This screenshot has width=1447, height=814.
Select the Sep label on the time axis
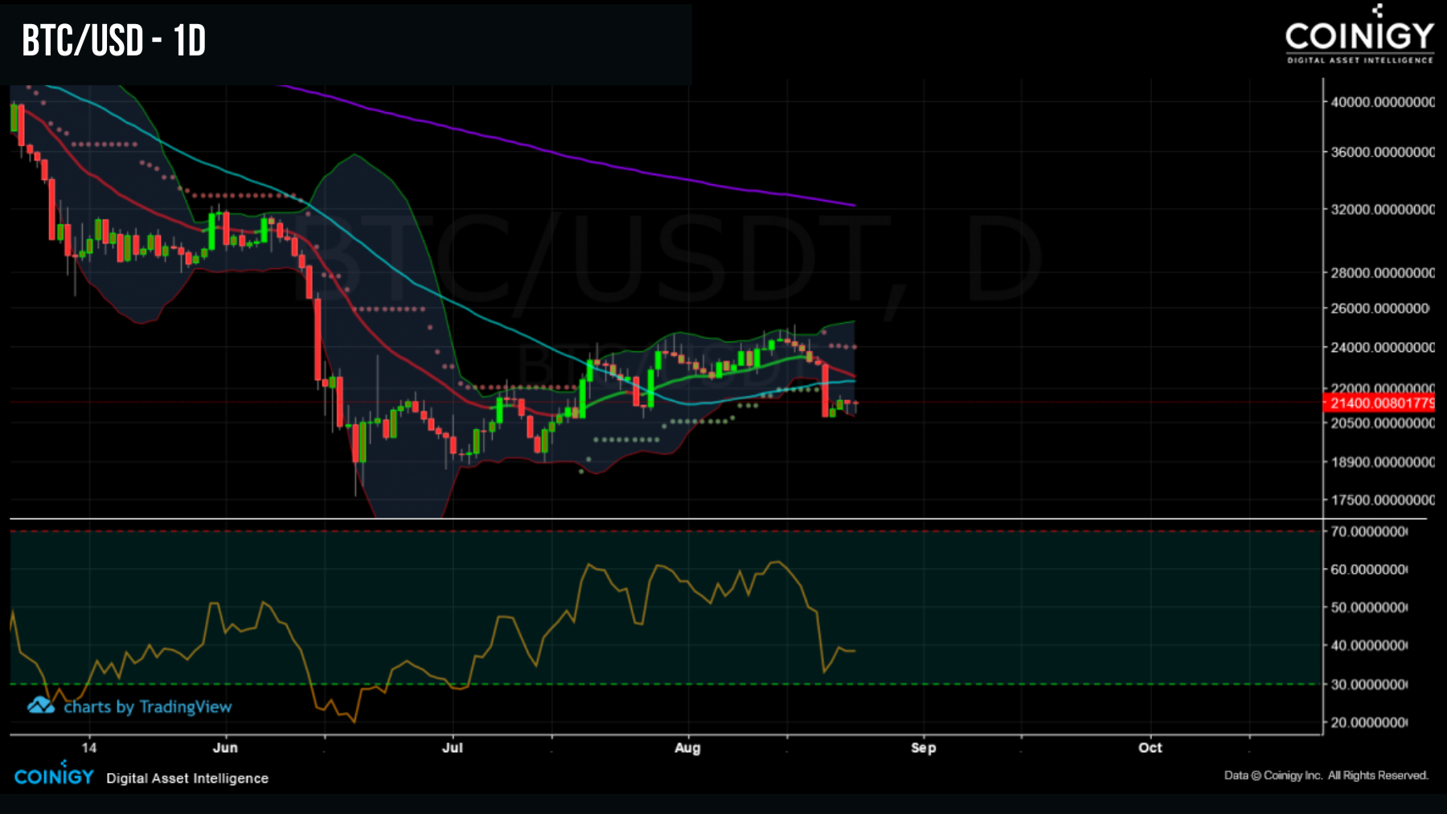[x=923, y=747]
